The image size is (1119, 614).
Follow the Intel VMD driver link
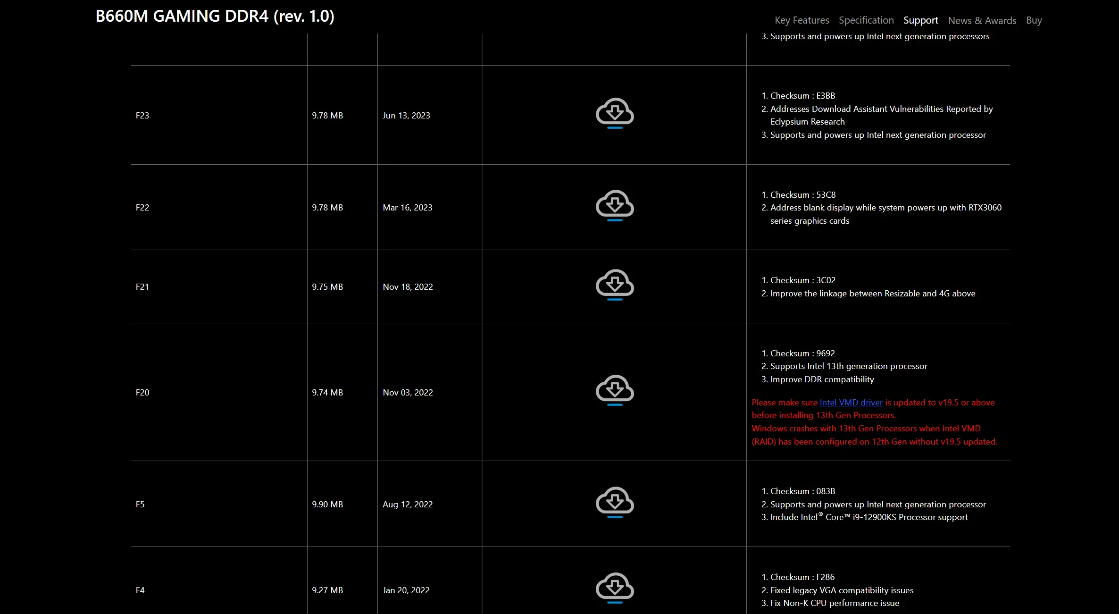pyautogui.click(x=851, y=403)
